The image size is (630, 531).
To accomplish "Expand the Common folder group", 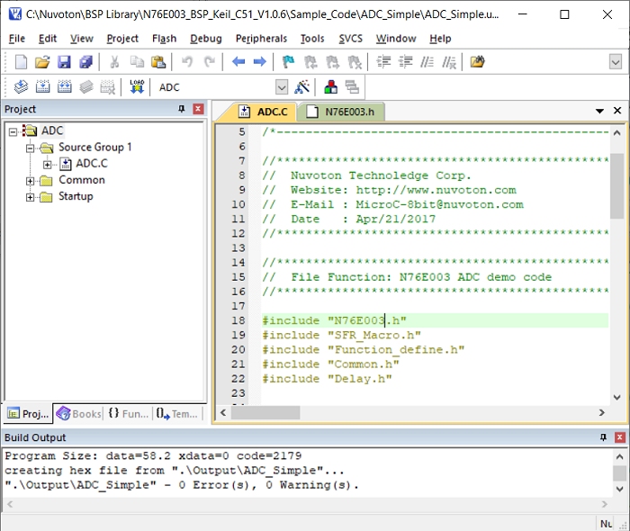I will (31, 180).
